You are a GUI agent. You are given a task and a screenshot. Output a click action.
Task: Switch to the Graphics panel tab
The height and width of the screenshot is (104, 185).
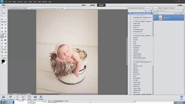[166, 8]
